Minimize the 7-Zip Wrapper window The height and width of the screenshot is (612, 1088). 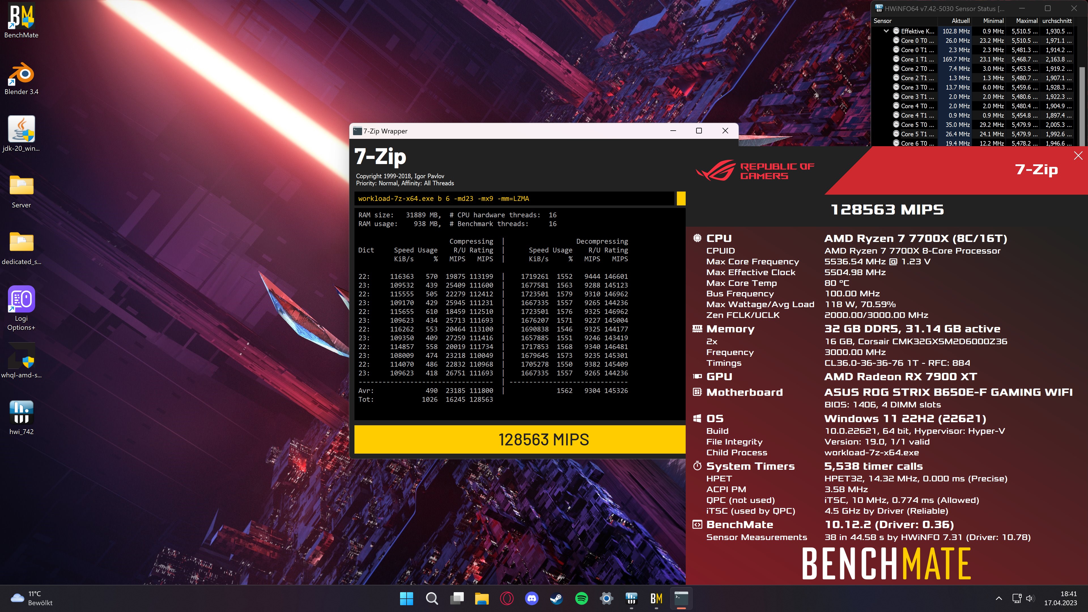click(x=673, y=131)
